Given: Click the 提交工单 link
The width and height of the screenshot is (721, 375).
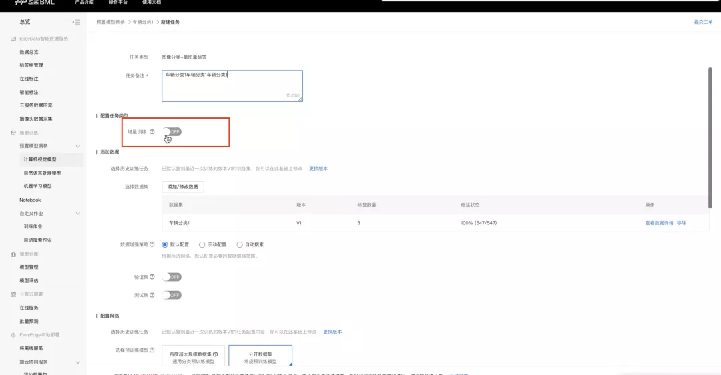Looking at the screenshot, I should (x=703, y=22).
